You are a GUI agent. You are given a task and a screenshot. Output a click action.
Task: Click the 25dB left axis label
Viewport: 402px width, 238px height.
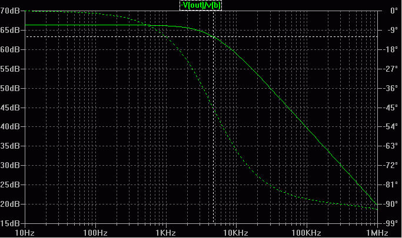[x=10, y=185]
